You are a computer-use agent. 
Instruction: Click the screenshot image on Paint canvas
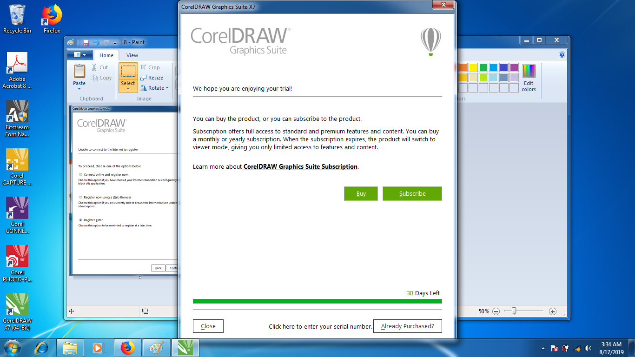point(124,191)
